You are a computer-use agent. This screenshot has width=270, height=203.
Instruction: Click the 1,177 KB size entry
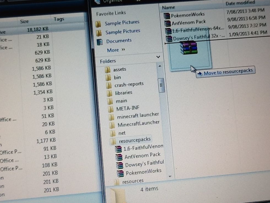tap(46, 141)
